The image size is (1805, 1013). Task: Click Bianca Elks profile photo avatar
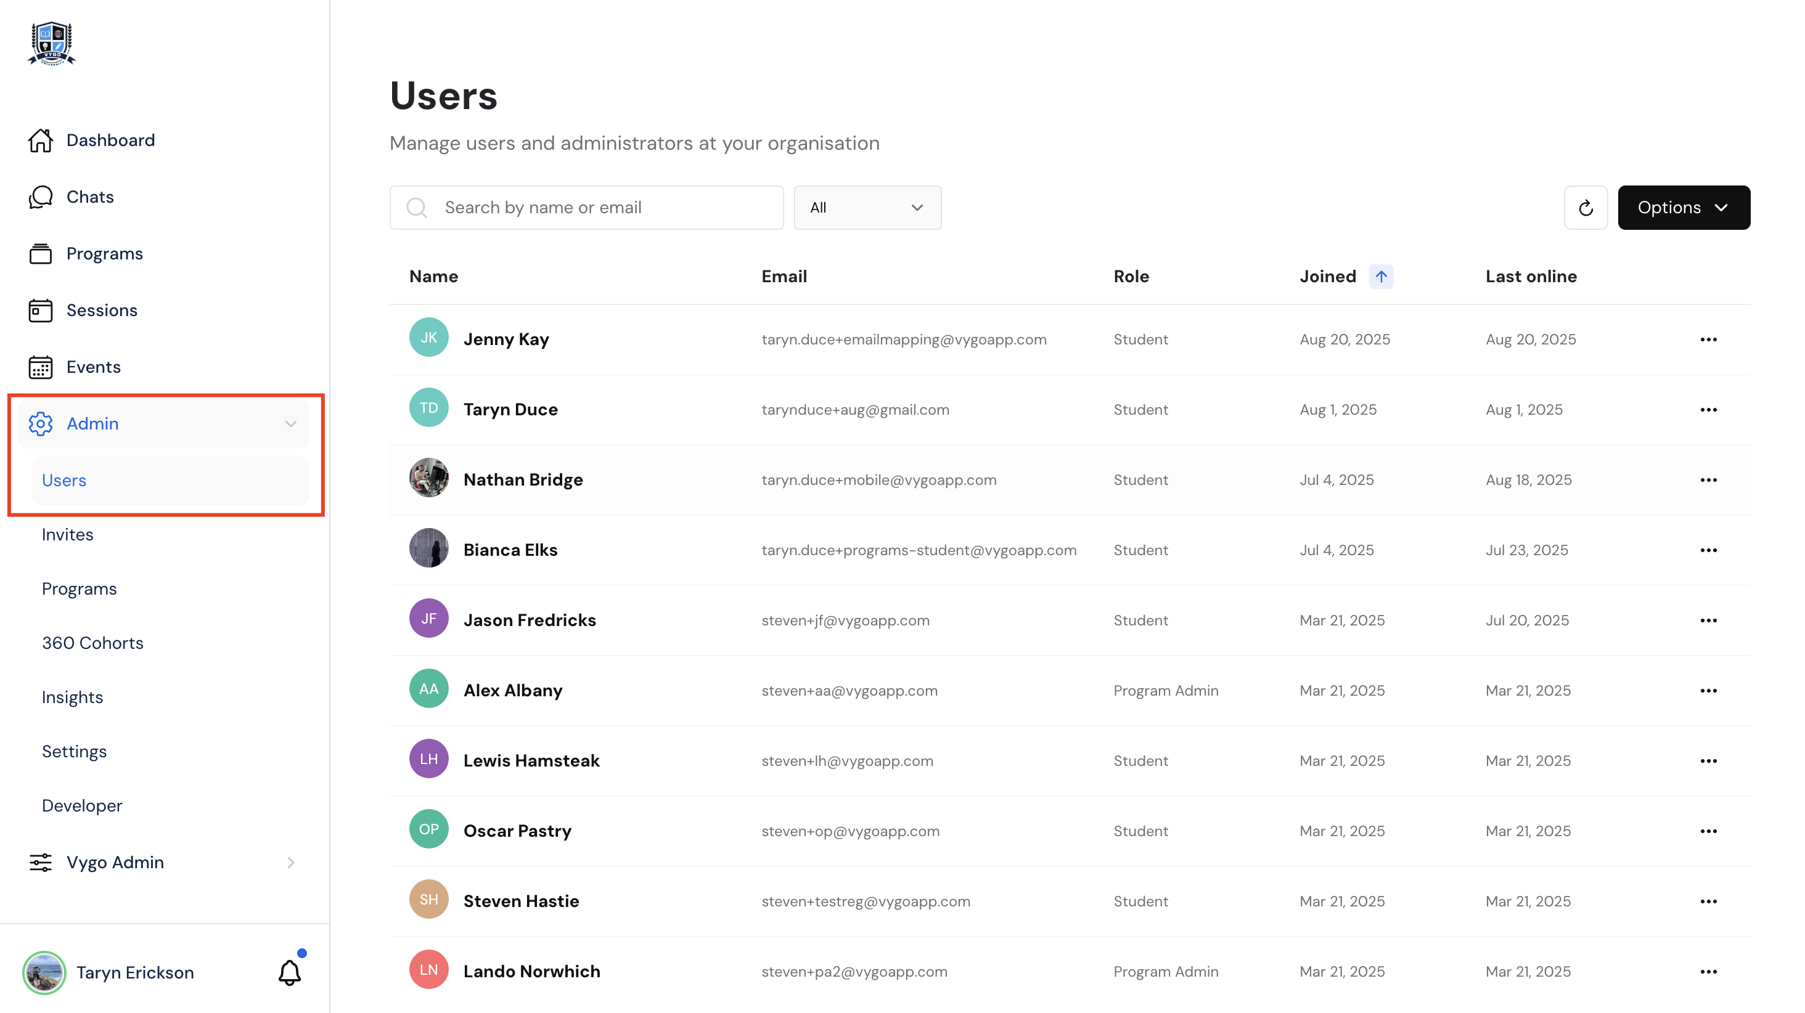point(428,548)
